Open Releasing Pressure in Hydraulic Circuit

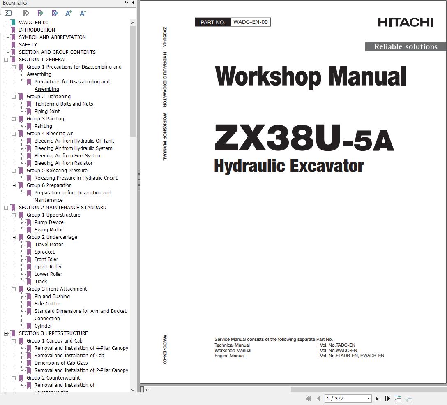(x=76, y=178)
